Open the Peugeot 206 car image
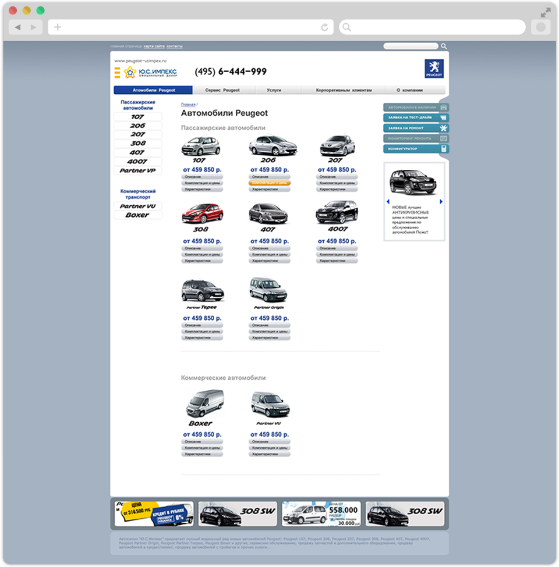 (x=273, y=145)
